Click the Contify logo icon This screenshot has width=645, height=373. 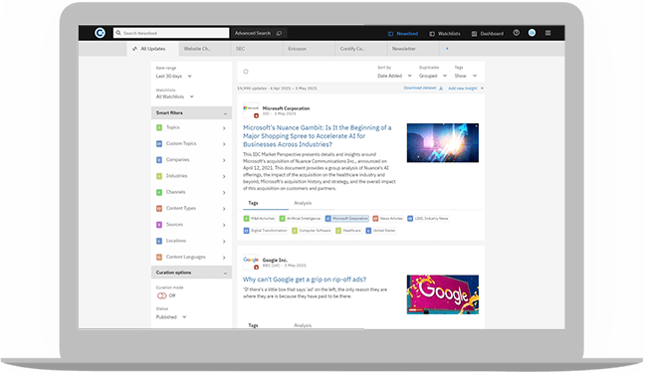click(100, 33)
